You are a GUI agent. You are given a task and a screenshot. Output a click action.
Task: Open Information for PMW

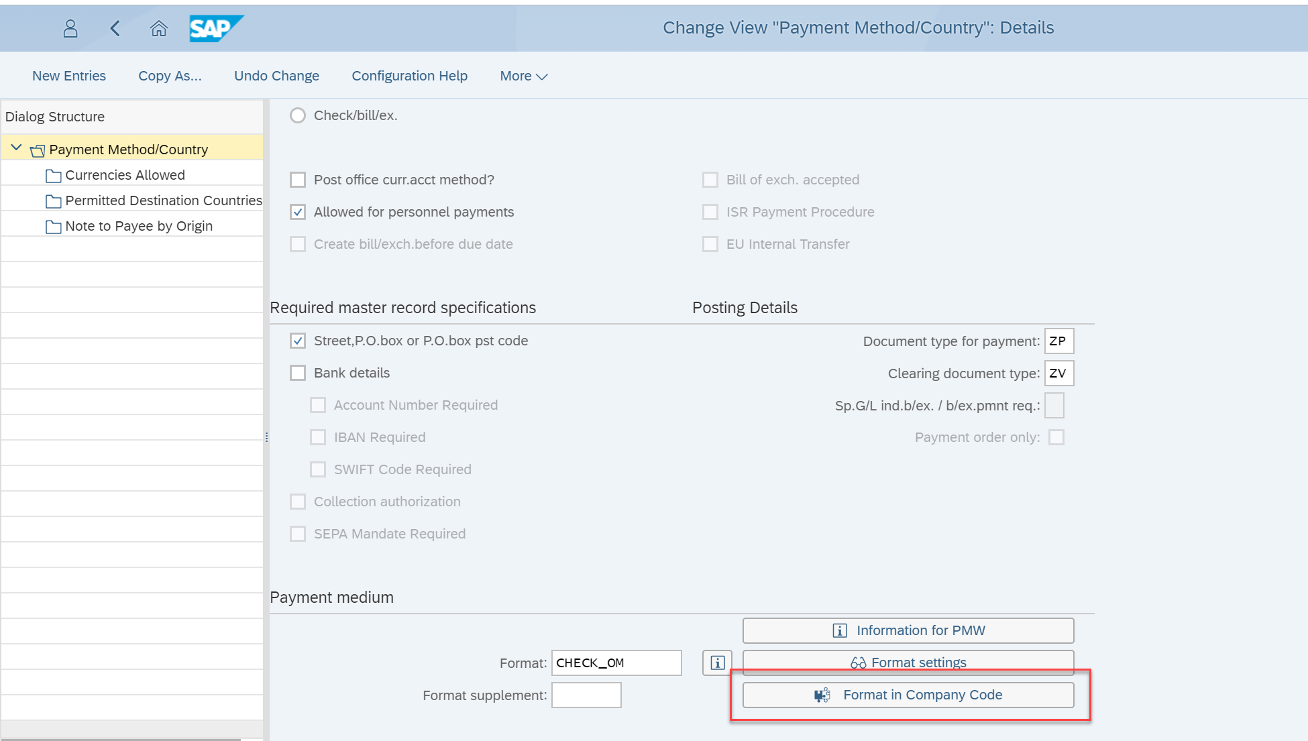coord(908,630)
